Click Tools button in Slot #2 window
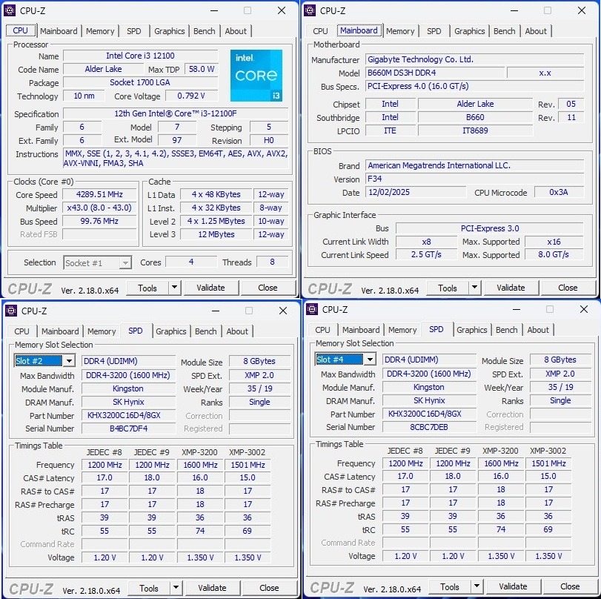Image resolution: width=601 pixels, height=599 pixels. (x=149, y=588)
